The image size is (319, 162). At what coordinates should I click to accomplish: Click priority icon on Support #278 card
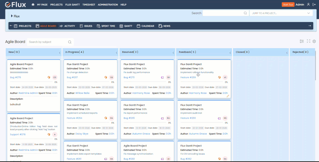49,134
